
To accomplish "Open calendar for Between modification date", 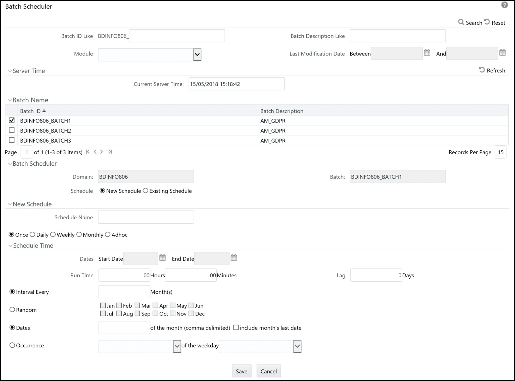I will [x=427, y=52].
